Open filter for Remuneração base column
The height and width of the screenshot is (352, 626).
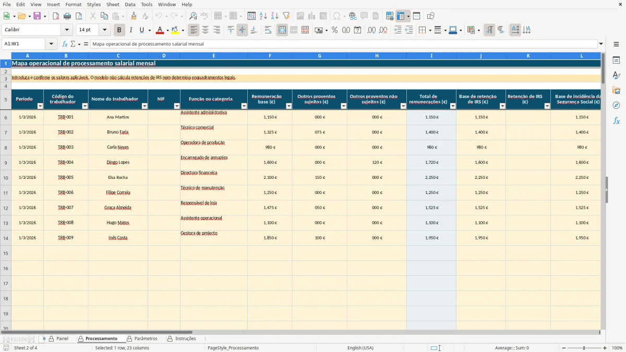tap(288, 106)
